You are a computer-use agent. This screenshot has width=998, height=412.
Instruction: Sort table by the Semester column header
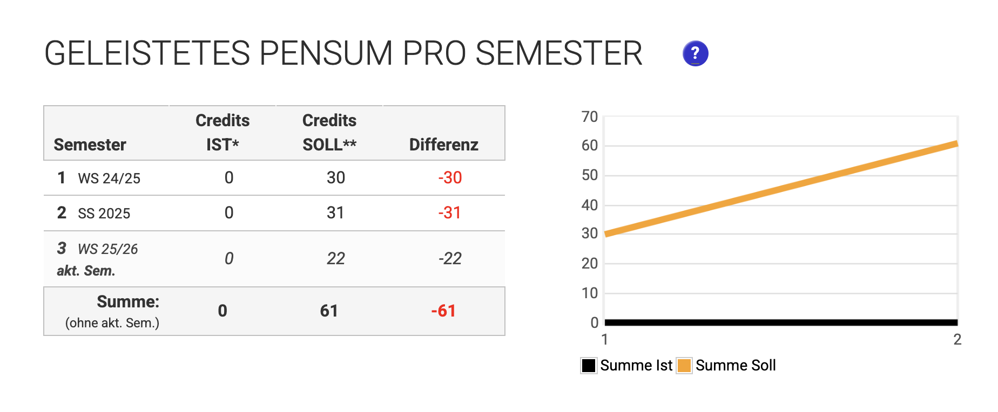pos(90,144)
